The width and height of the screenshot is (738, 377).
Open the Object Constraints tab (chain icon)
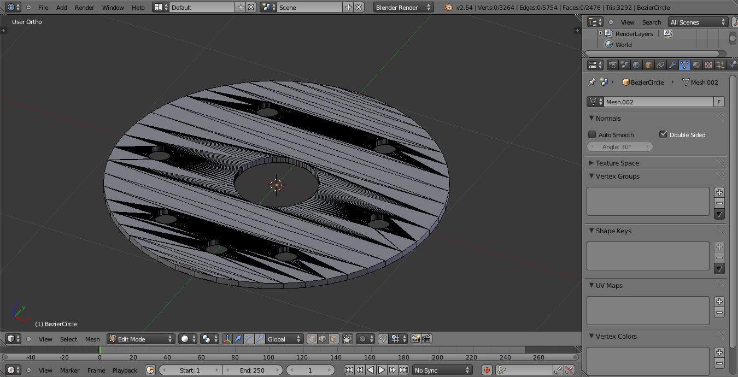click(x=660, y=65)
